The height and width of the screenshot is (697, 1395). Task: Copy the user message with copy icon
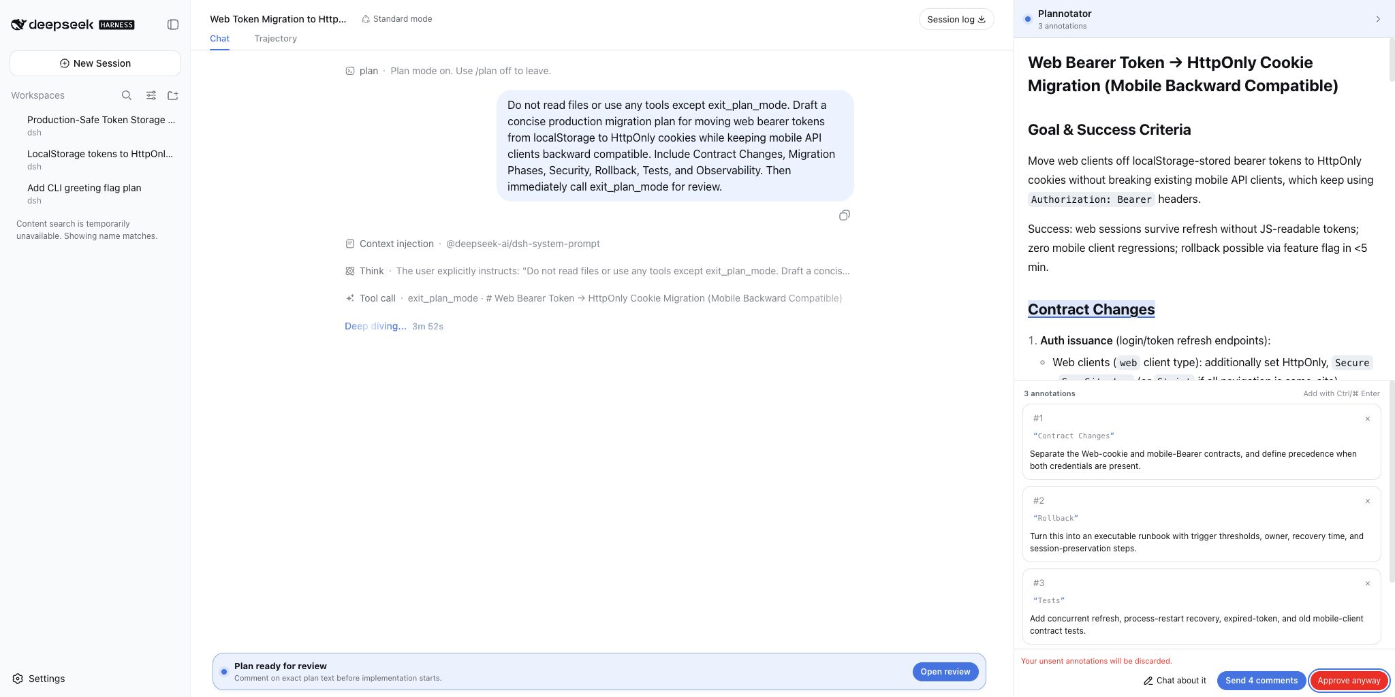[x=844, y=216]
